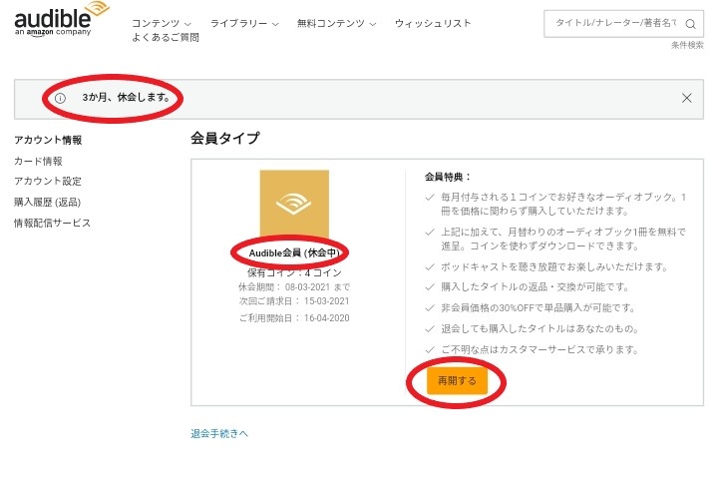The height and width of the screenshot is (489, 718).
Task: Open よくあるご質問 from the header
Action: click(166, 38)
